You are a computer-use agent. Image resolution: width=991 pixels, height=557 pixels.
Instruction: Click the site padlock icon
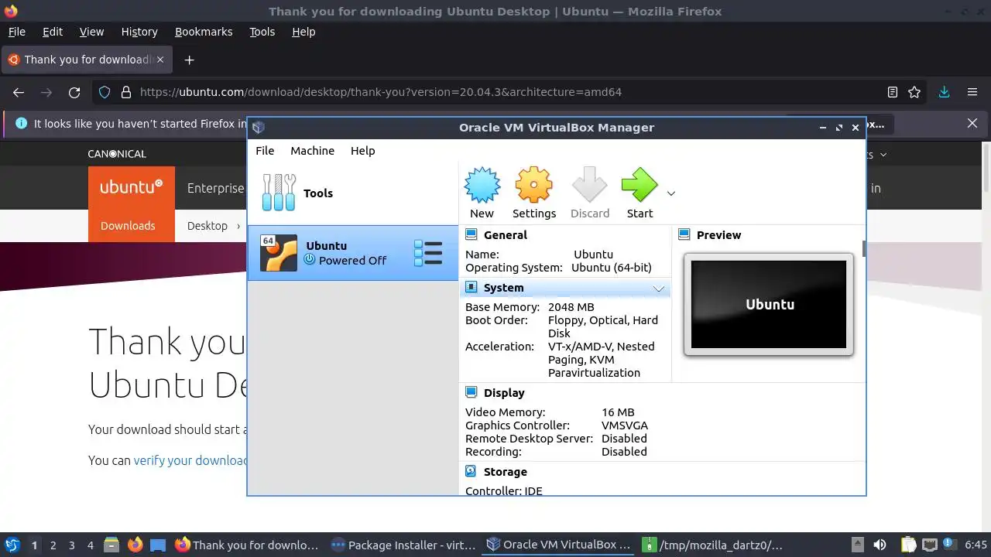click(126, 92)
